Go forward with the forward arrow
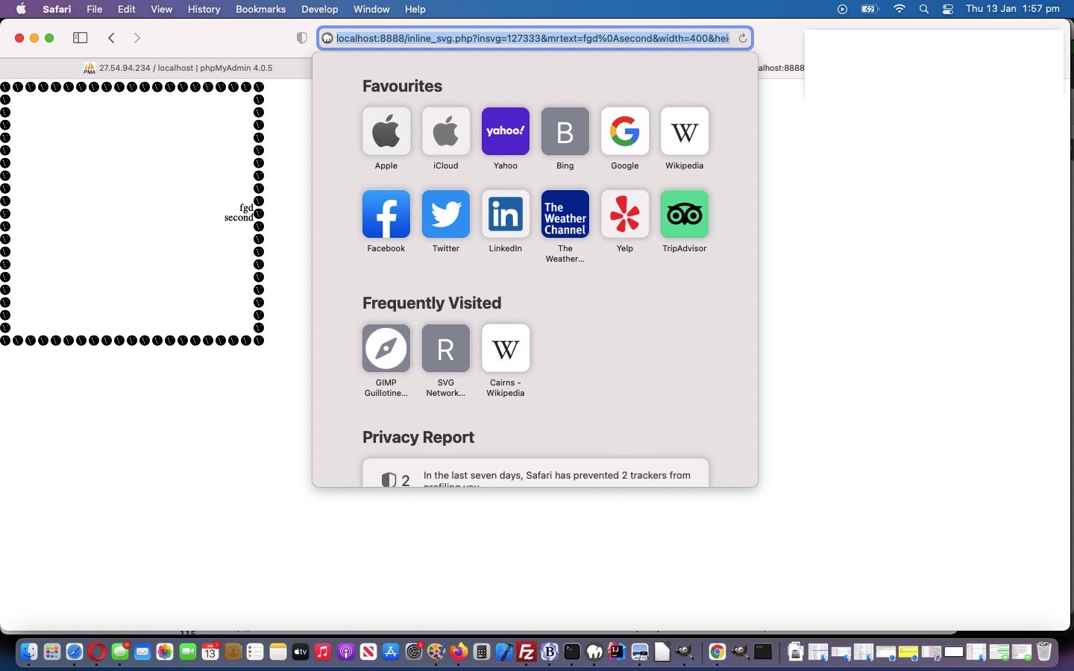 [x=136, y=38]
